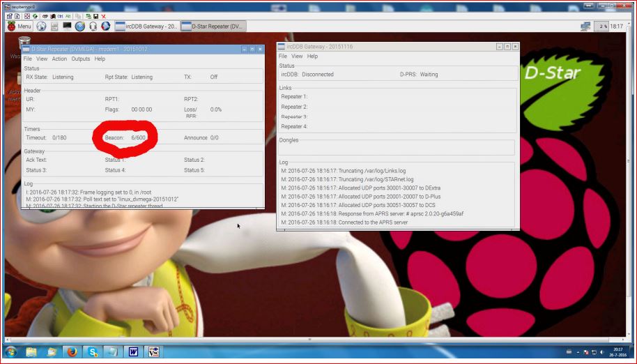This screenshot has width=637, height=364.
Task: Open the file manager cabinet icon in Pi panel
Action: click(x=54, y=26)
